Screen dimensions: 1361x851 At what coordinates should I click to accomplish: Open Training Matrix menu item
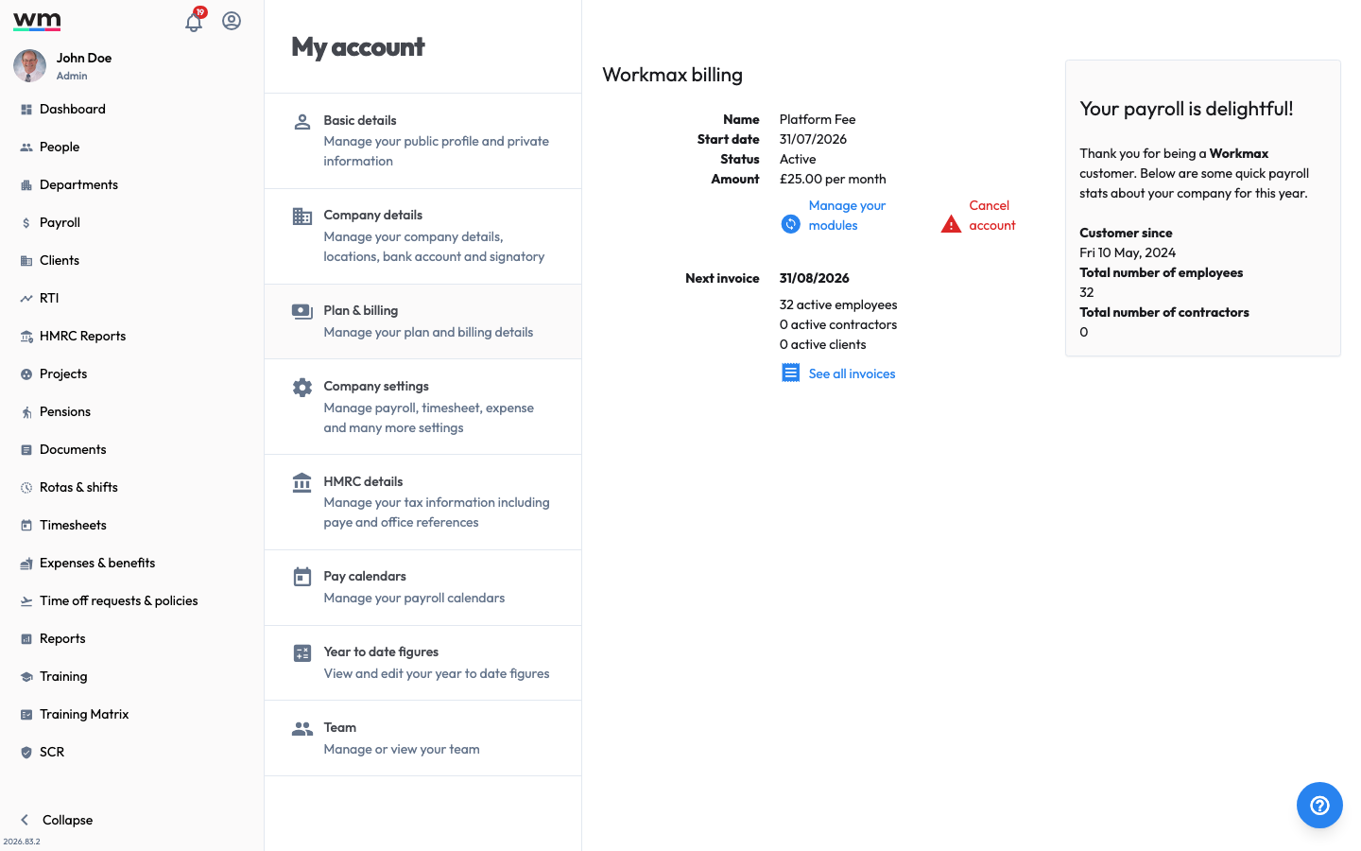coord(84,715)
